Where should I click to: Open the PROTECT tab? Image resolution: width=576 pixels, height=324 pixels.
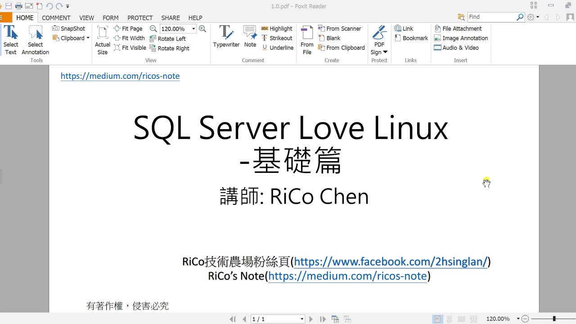(140, 18)
